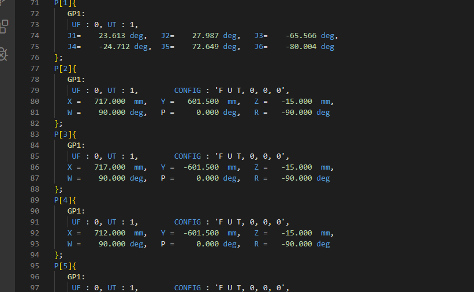Click the UT keyword on line 85
Image resolution: width=474 pixels, height=292 pixels.
[112, 156]
